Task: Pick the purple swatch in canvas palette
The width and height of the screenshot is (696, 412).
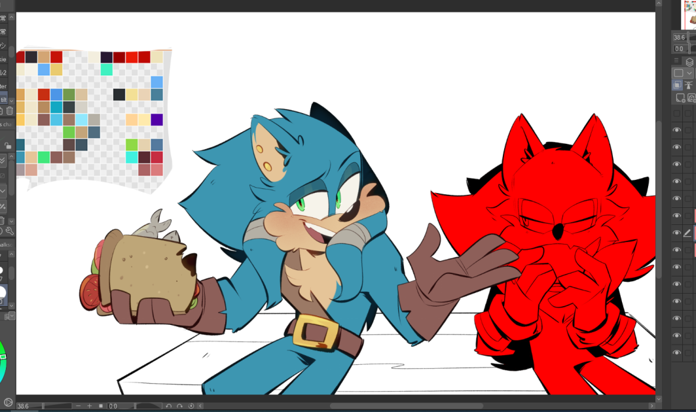Action: coord(156,120)
